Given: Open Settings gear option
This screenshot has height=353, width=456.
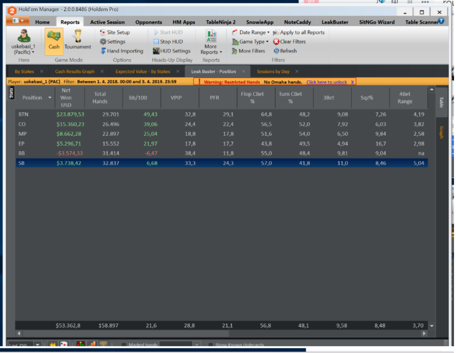Looking at the screenshot, I should pos(112,42).
